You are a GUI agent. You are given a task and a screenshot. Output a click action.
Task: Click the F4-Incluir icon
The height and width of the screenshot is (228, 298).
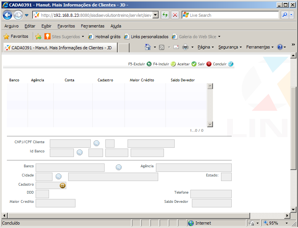click(173, 64)
